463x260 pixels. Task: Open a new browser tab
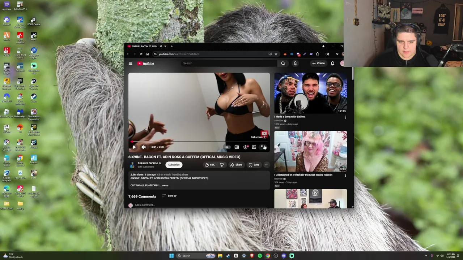[x=172, y=46]
